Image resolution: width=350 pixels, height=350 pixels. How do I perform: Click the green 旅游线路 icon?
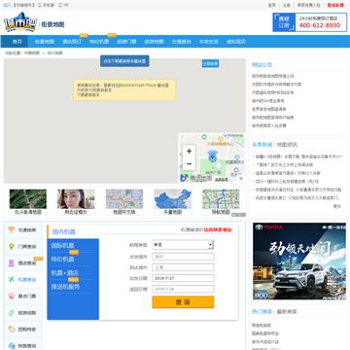coord(12,313)
